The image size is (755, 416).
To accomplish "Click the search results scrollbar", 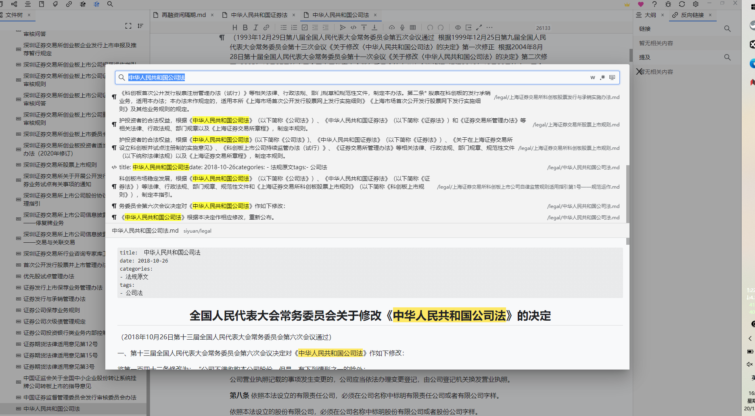I will tap(627, 194).
